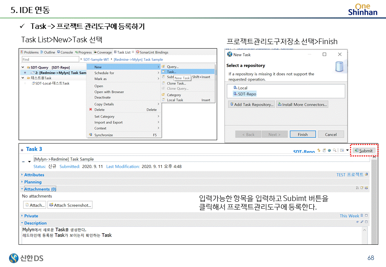Screen dimensions: 386x267
Task: Choose Category in the New submenu
Action: 188,95
